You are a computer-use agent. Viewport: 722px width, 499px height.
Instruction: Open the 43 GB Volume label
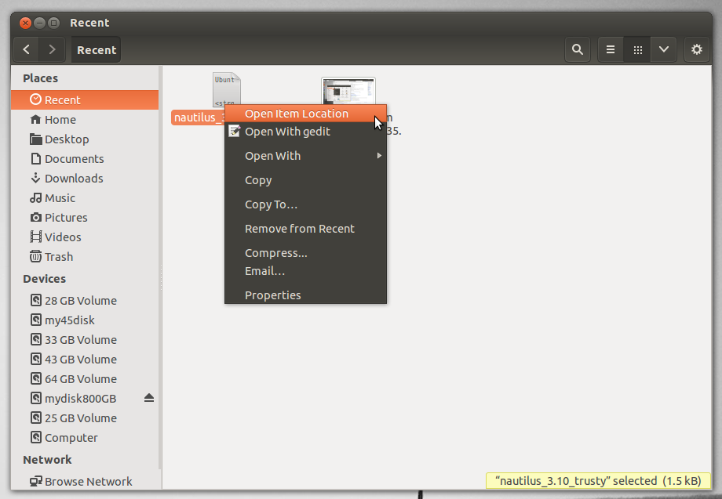pos(81,360)
